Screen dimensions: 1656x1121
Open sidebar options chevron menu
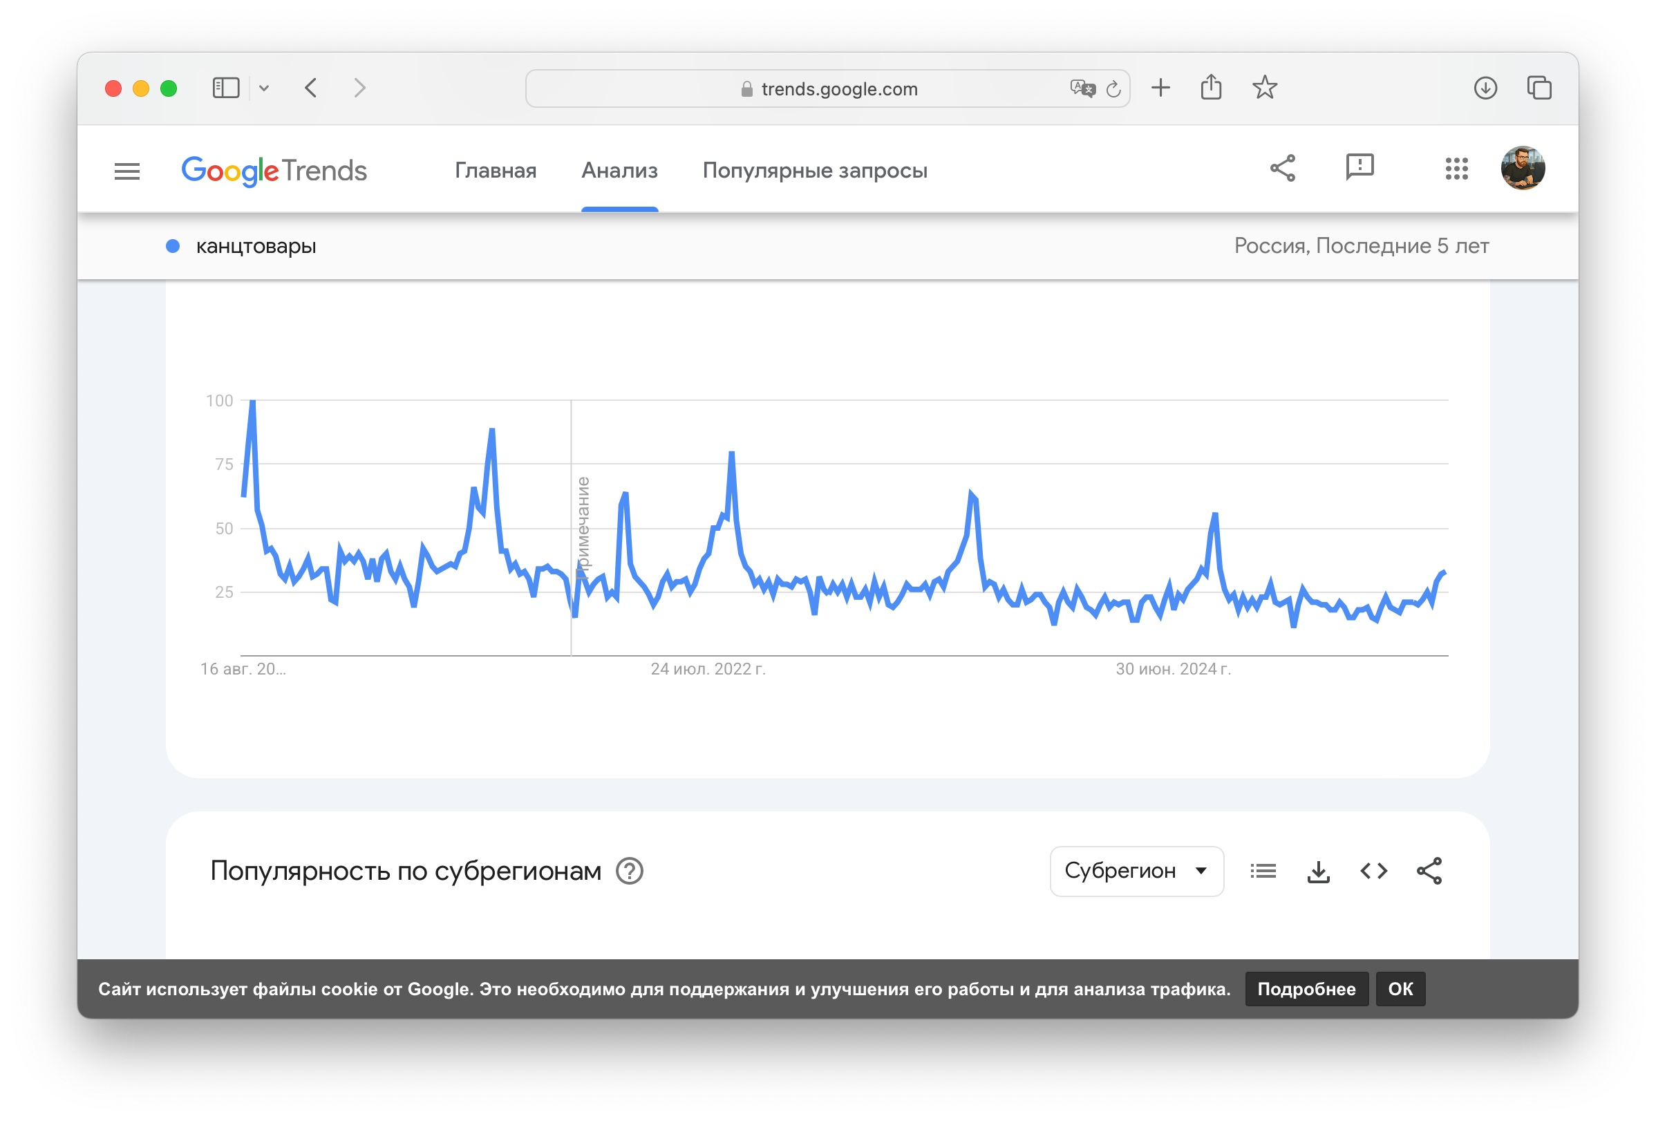point(264,88)
